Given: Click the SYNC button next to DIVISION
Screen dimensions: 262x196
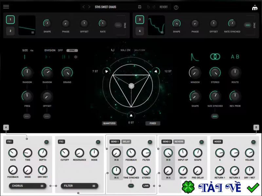Looking at the screenshot, I should [x=72, y=50].
